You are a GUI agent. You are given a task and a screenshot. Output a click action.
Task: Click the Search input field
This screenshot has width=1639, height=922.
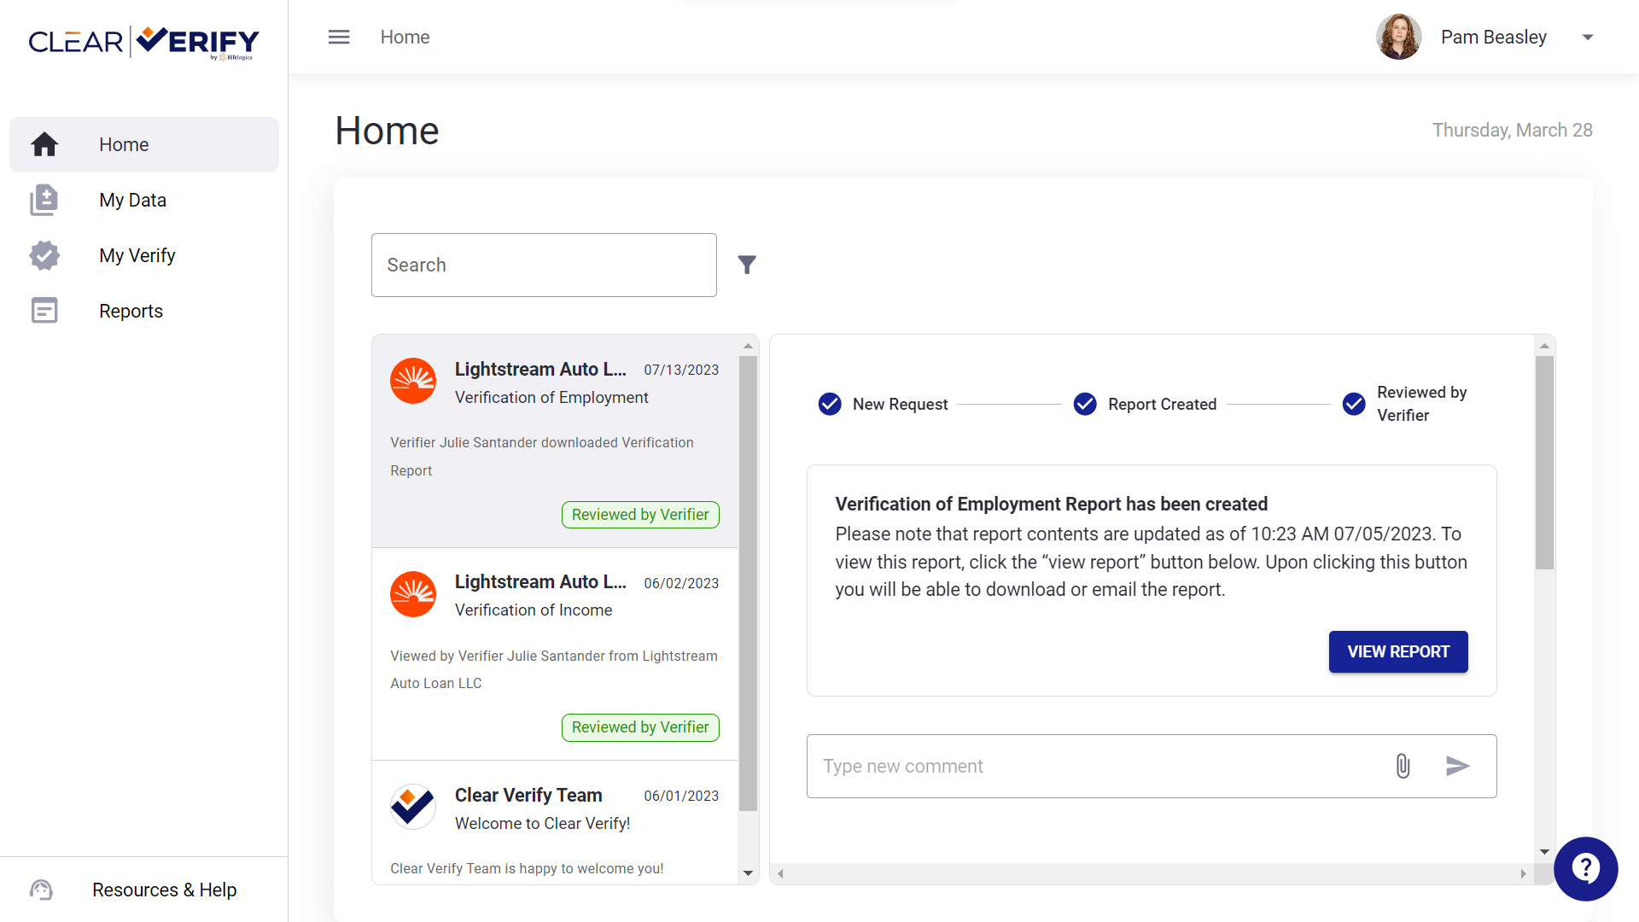click(x=544, y=265)
